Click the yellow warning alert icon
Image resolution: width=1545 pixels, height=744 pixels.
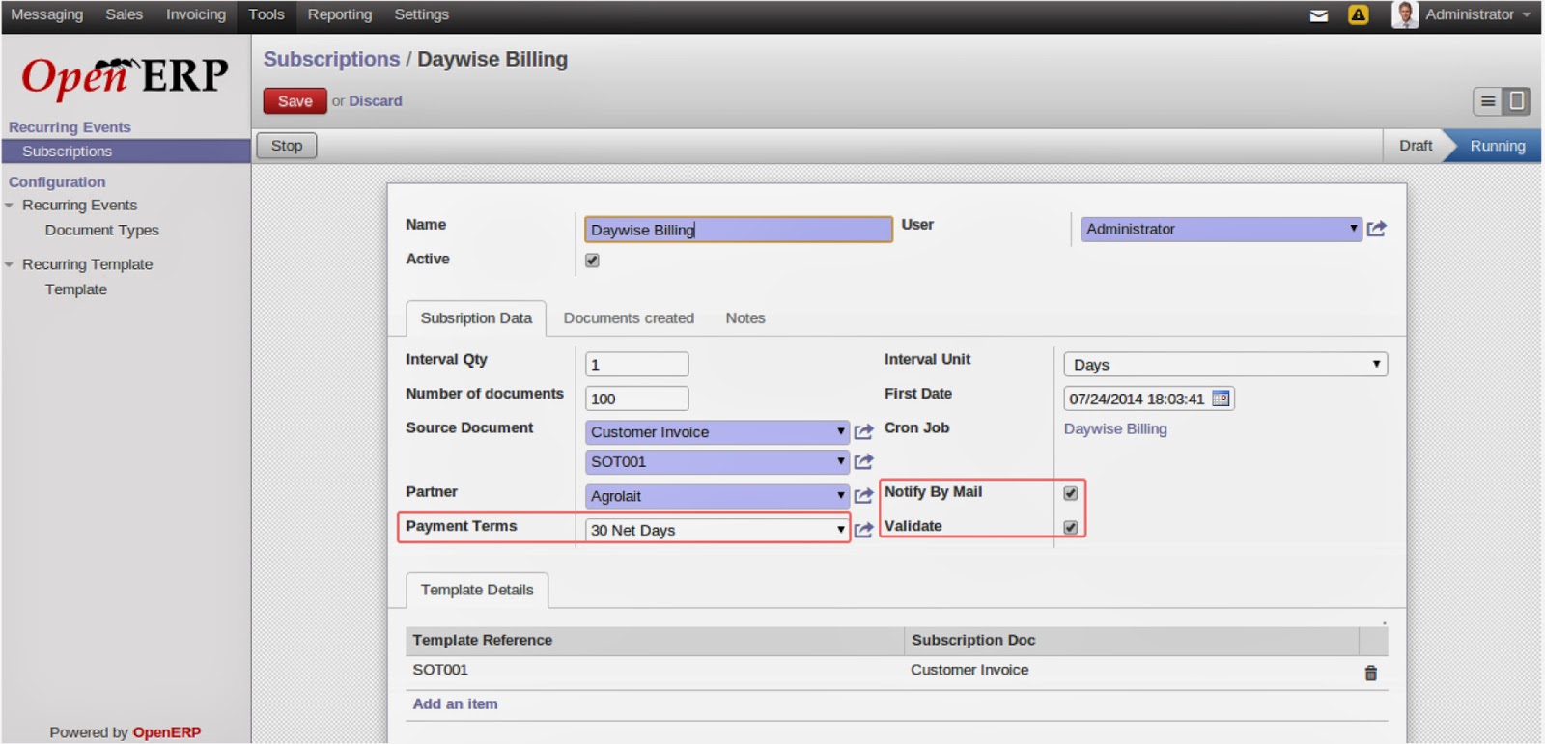click(x=1358, y=14)
